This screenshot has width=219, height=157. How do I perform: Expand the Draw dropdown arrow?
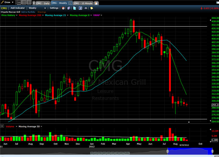13,2
